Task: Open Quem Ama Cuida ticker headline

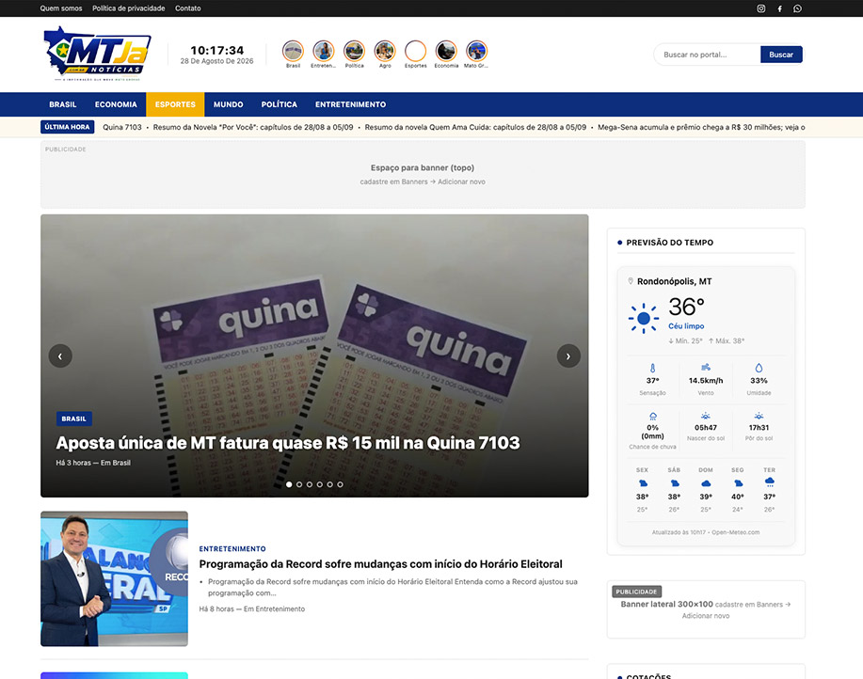Action: pos(475,127)
